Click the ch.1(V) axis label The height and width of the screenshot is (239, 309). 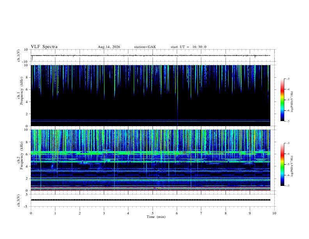coord(19,55)
